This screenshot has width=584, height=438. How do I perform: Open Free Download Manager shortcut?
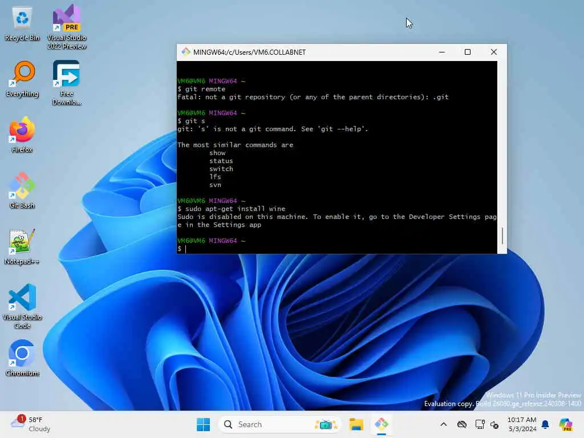coord(67,83)
